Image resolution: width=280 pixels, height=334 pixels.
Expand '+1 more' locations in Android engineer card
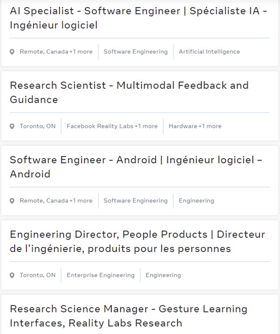(81, 201)
